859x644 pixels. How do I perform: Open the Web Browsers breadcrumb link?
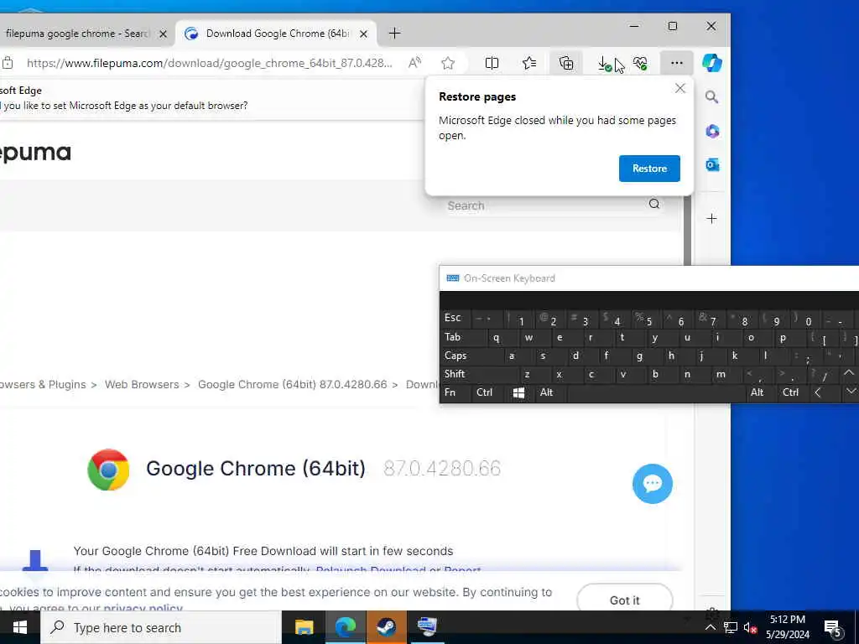[142, 384]
